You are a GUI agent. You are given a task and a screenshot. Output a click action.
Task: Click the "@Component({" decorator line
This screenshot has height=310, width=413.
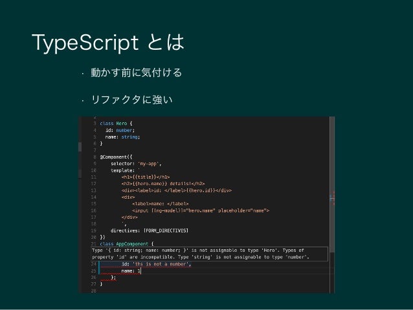pyautogui.click(x=116, y=157)
